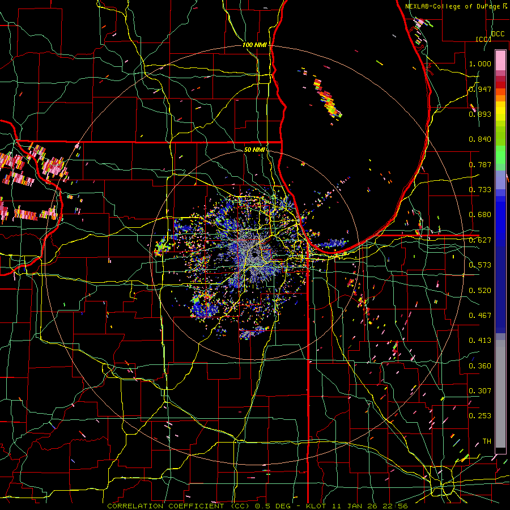Click the 0.840 legend value
The image size is (510, 510).
(480, 139)
